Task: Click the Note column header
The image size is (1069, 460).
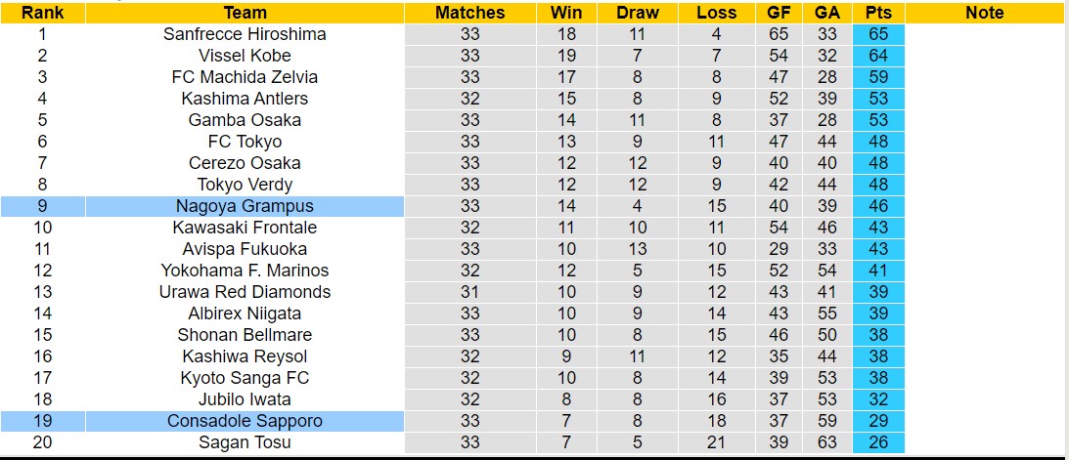Action: click(x=984, y=13)
